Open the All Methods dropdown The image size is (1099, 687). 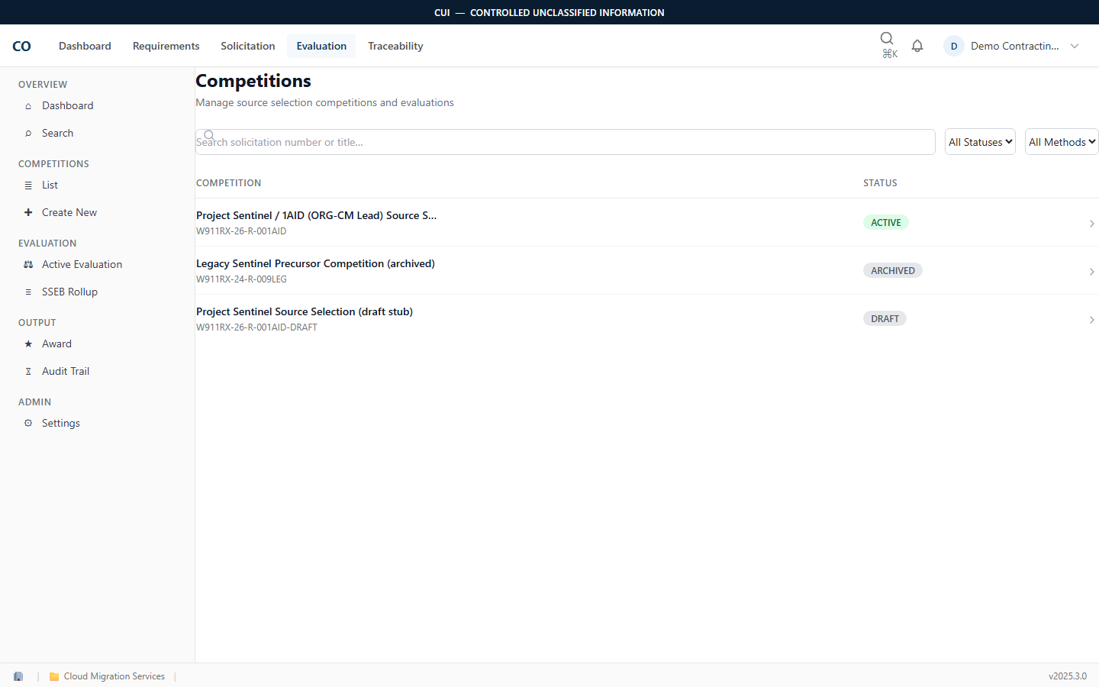1062,142
